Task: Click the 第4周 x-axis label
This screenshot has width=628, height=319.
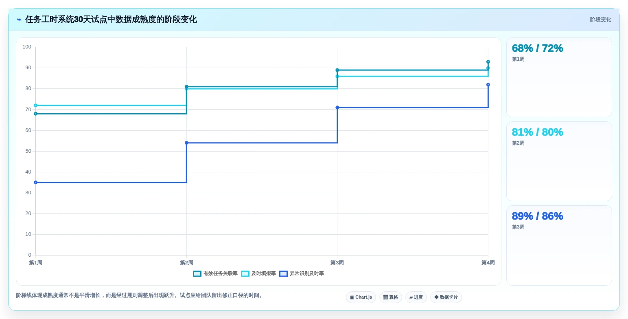Action: click(488, 263)
